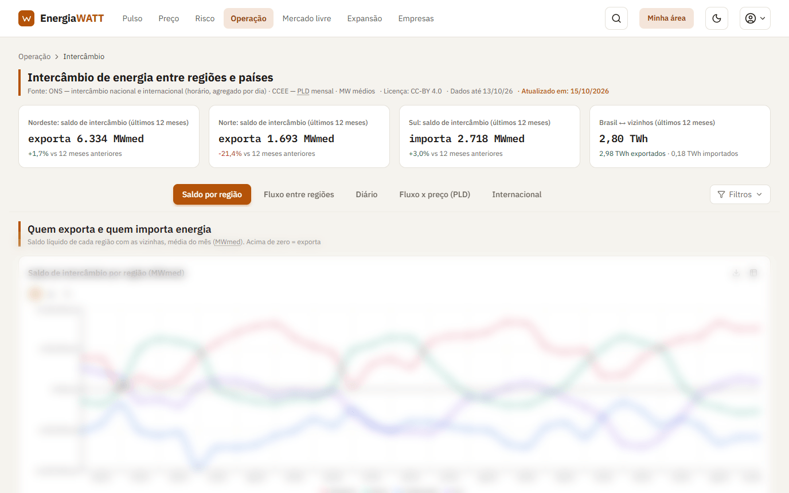The height and width of the screenshot is (493, 789).
Task: Click the Atualizado em: 15/10/2026 text
Action: point(565,91)
